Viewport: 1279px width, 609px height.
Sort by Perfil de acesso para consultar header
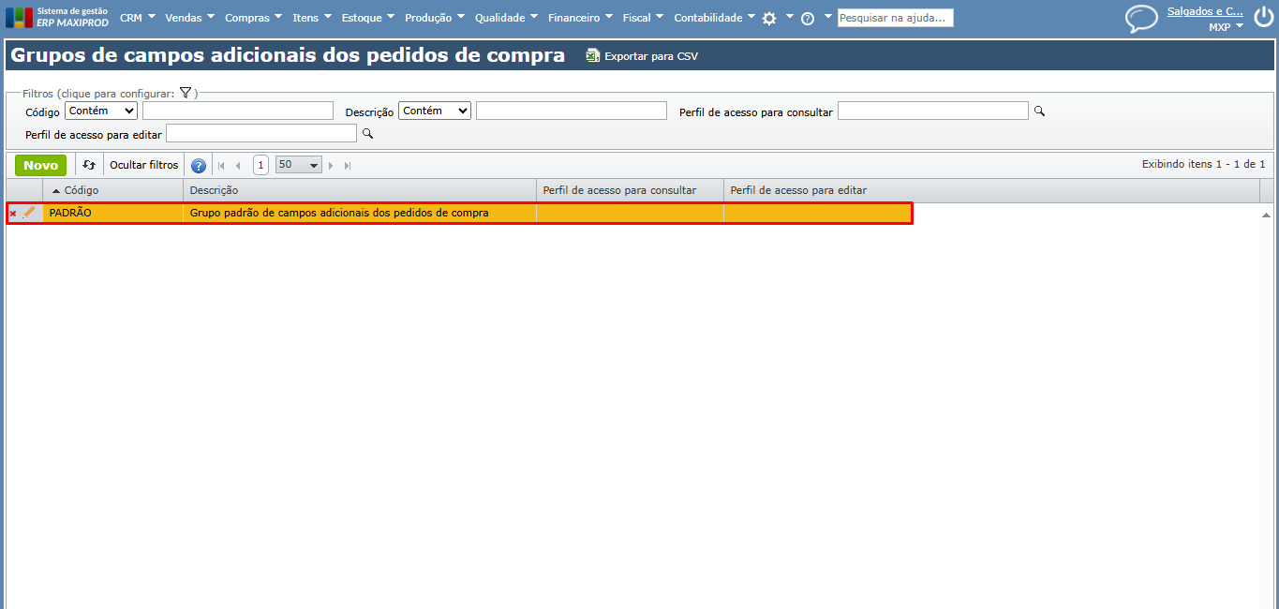pyautogui.click(x=630, y=190)
